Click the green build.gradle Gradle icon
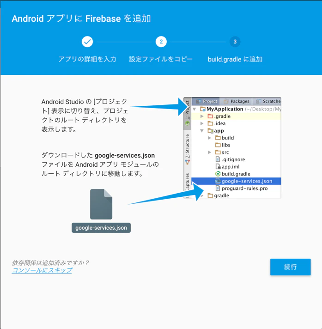The width and height of the screenshot is (322, 329). tap(218, 174)
